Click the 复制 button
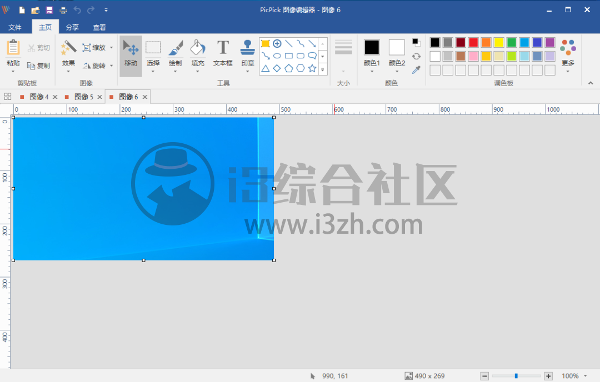This screenshot has height=382, width=600. (x=39, y=66)
